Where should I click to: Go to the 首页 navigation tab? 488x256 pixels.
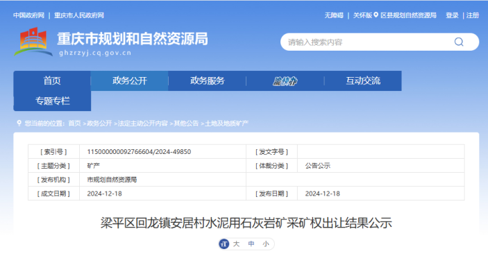pyautogui.click(x=52, y=81)
